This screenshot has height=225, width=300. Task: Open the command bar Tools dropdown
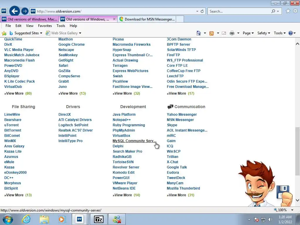[280, 33]
